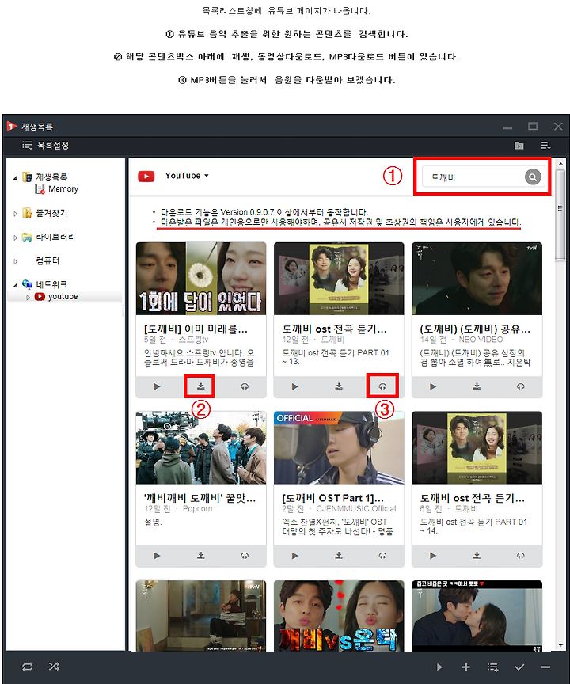Open thumbnail '1화에 답이 있었다'

coord(201,279)
